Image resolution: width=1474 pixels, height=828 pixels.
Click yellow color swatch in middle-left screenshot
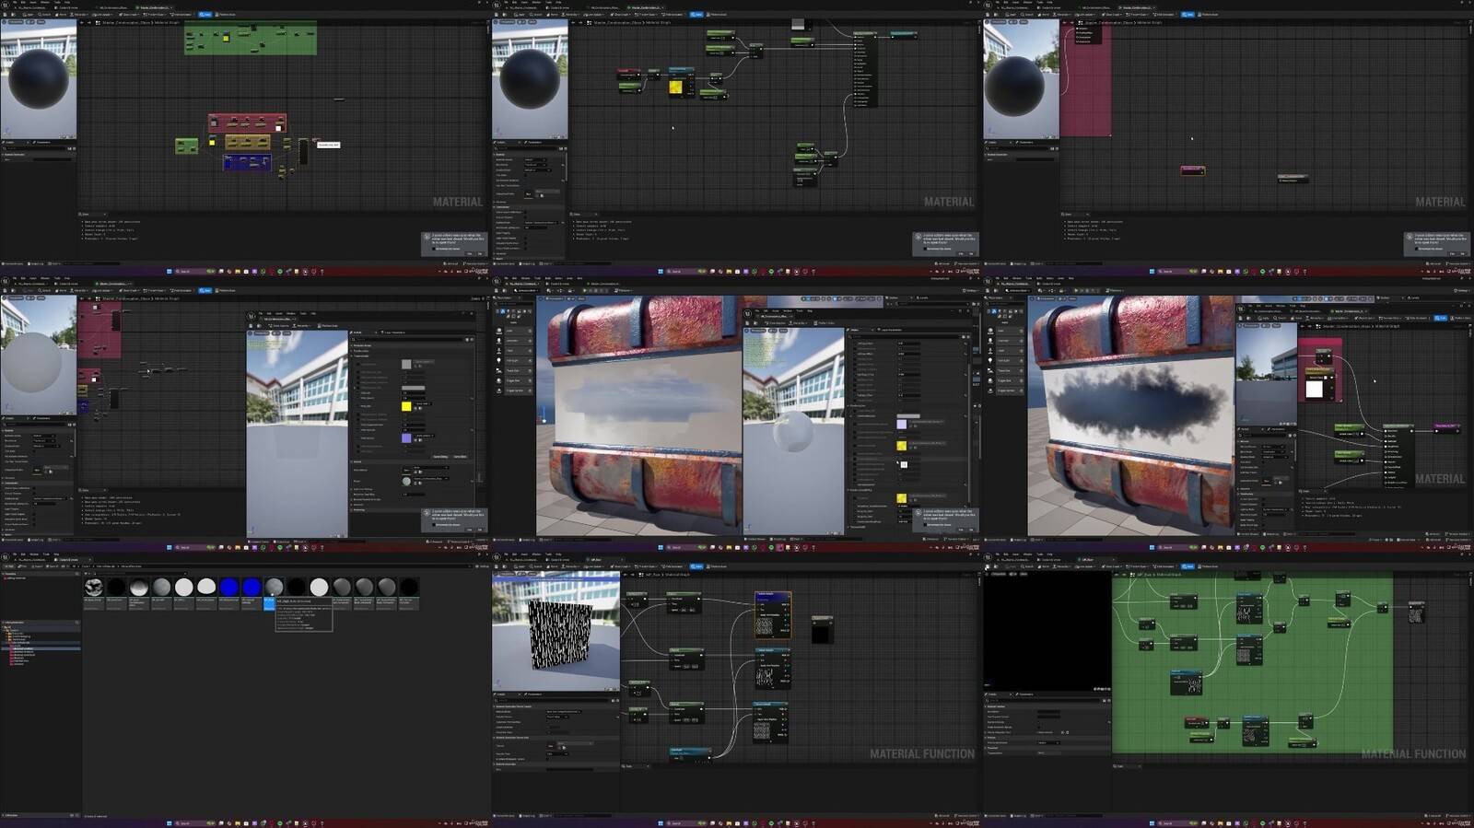pos(406,406)
